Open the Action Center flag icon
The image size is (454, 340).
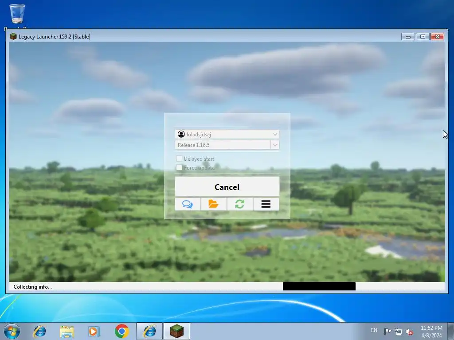point(387,331)
